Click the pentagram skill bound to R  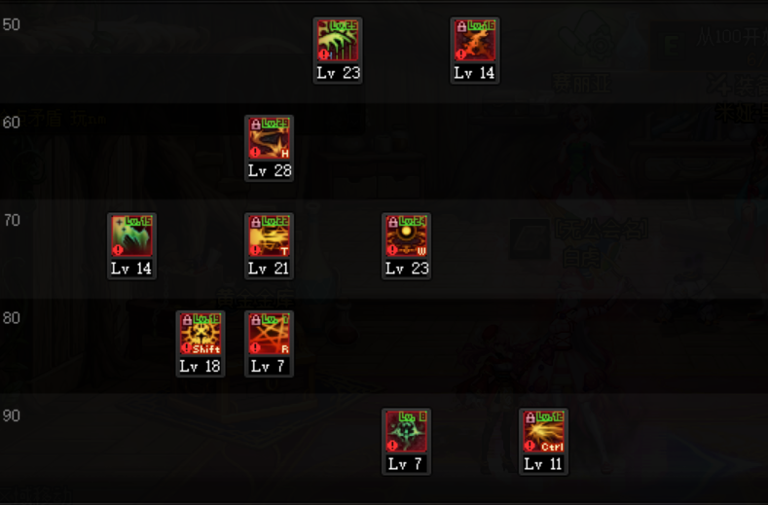pos(269,334)
